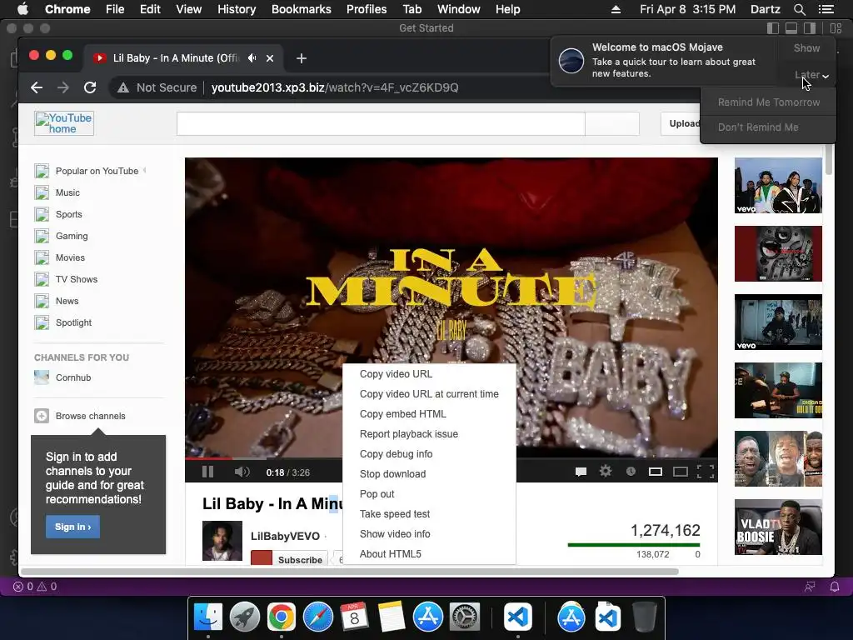
Task: Close the Lil Baby tab
Action: (x=270, y=58)
